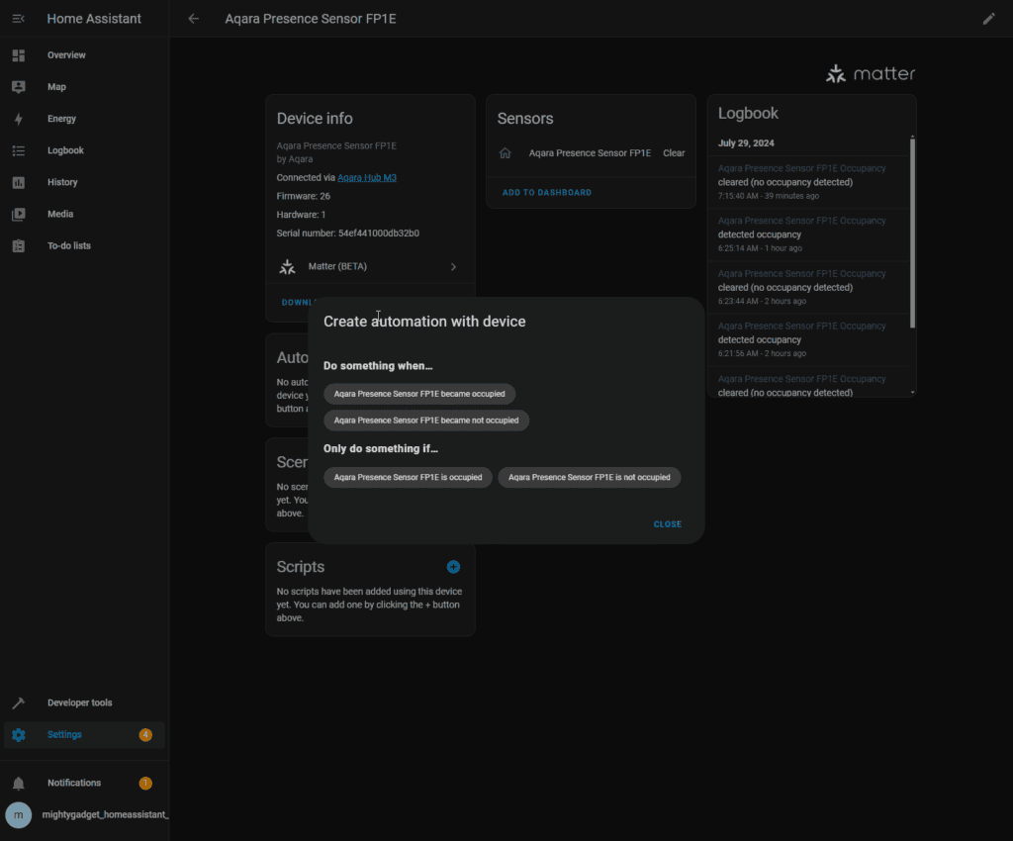Choose 'is not occupied' condition chip
The width and height of the screenshot is (1013, 841).
589,477
